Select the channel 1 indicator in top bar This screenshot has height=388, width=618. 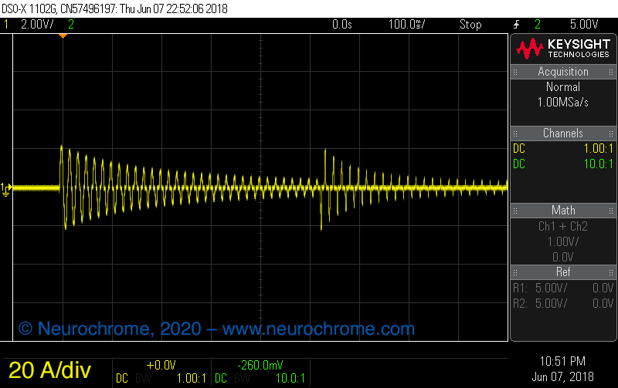click(7, 25)
